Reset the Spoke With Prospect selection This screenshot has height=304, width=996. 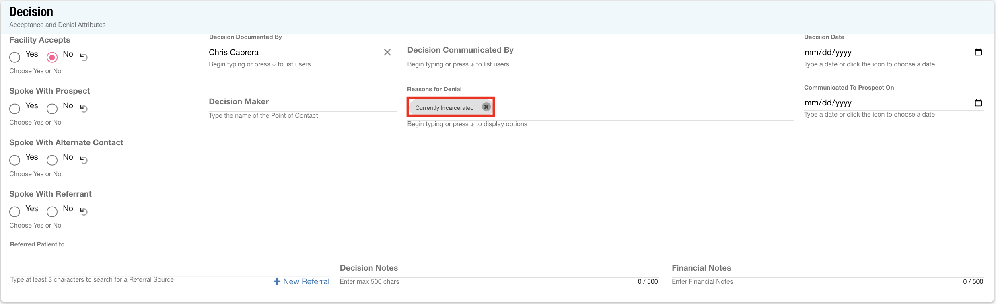pyautogui.click(x=84, y=109)
